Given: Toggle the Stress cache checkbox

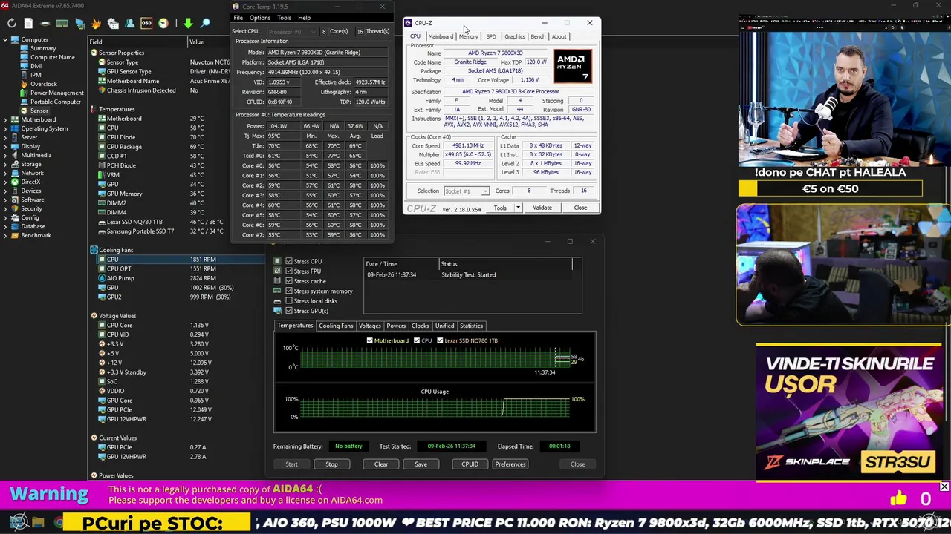Looking at the screenshot, I should click(x=289, y=281).
